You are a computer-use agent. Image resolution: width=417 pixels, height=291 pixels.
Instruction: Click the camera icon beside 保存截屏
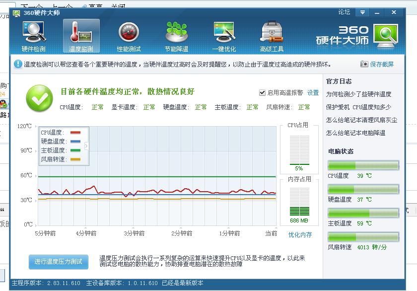tap(364, 64)
